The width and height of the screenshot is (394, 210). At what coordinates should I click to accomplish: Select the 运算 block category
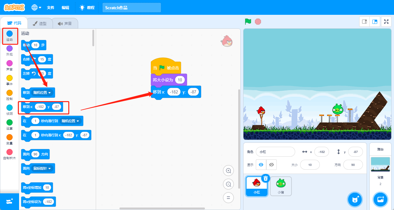point(10,125)
